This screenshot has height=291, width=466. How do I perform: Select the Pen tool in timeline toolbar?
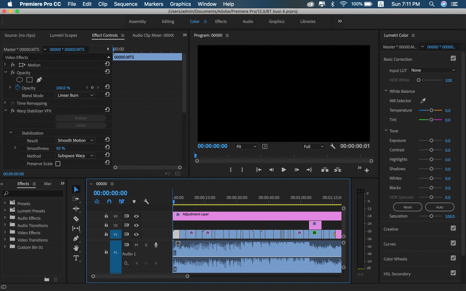point(76,238)
